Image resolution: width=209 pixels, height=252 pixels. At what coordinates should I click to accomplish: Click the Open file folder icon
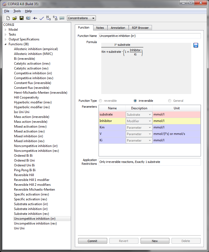tap(15, 18)
